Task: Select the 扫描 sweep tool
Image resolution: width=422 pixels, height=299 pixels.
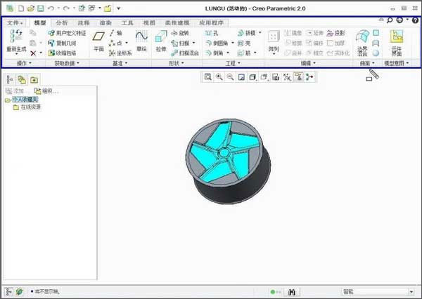Action: coord(181,43)
